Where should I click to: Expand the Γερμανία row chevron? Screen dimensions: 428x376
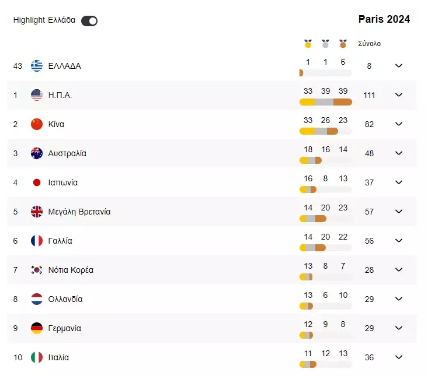pos(399,328)
